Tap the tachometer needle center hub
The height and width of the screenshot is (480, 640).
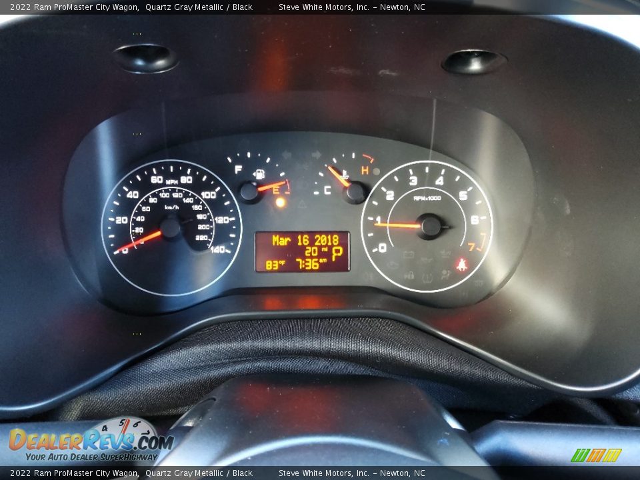[x=430, y=226]
